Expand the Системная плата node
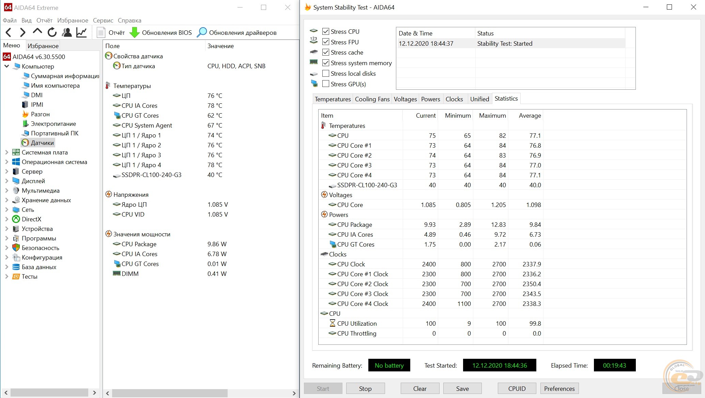The image size is (705, 398). [6, 152]
